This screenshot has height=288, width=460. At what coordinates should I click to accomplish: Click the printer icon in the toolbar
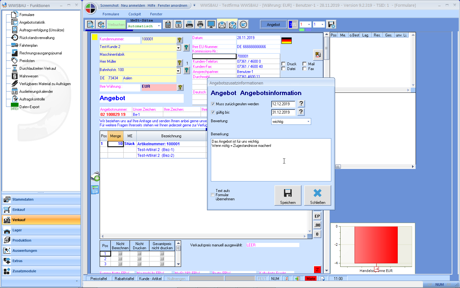point(189,24)
